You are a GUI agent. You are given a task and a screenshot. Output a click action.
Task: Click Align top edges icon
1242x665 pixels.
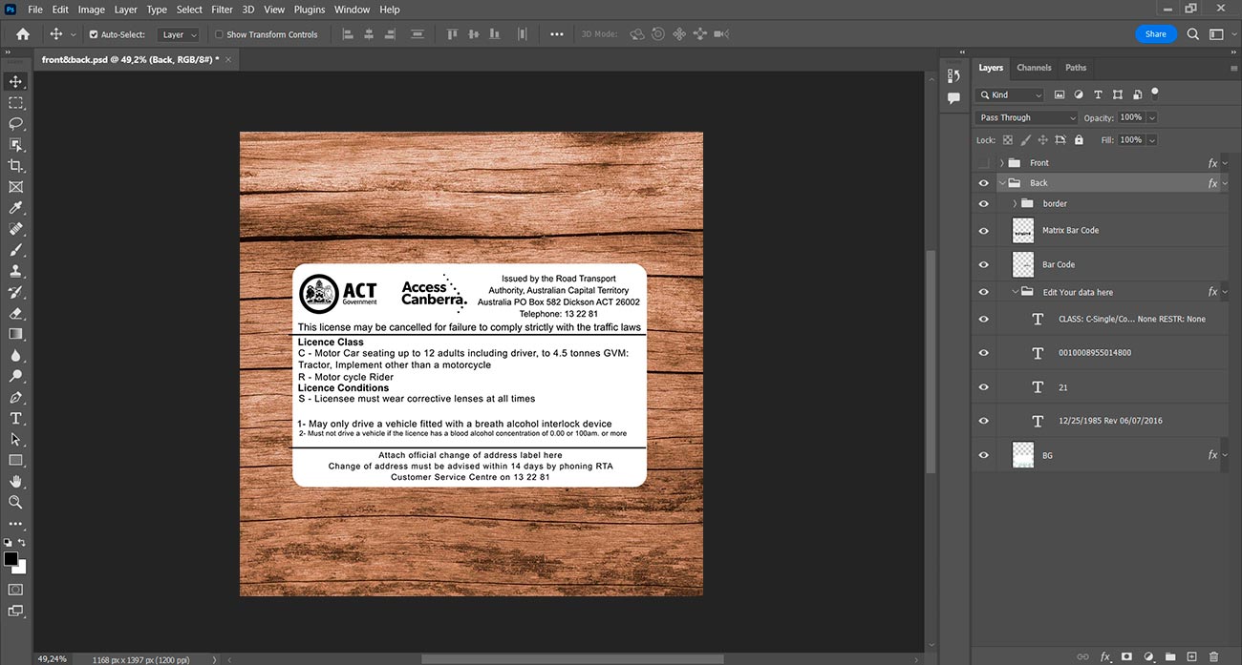coord(453,33)
